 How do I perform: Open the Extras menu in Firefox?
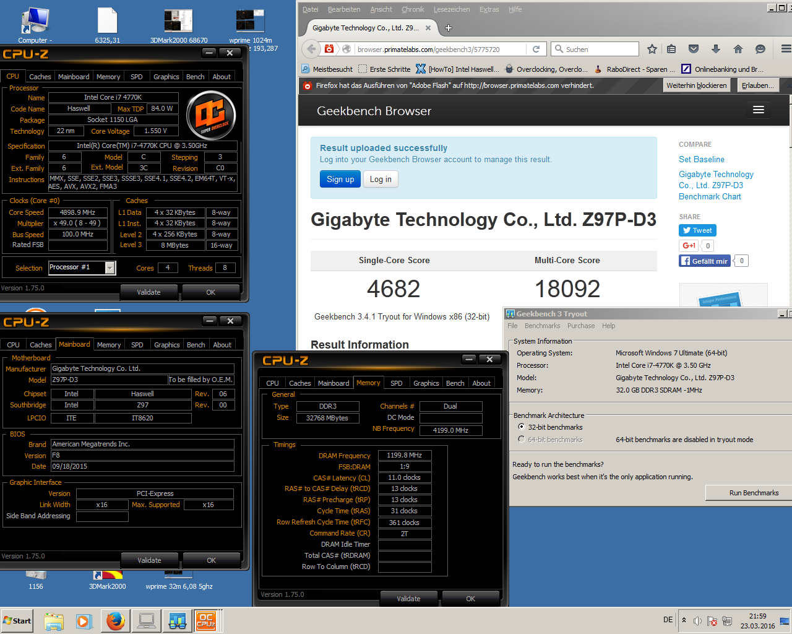[489, 9]
